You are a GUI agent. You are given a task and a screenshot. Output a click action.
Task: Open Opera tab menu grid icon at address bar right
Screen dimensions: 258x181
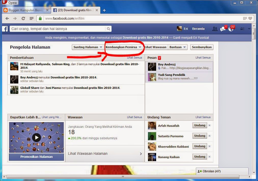click(245, 18)
